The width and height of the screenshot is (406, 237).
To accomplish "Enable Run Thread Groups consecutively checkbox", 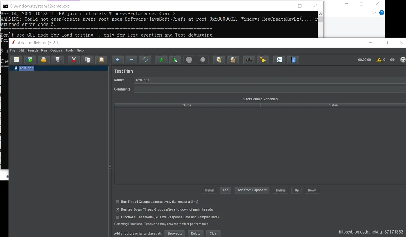I will (117, 202).
